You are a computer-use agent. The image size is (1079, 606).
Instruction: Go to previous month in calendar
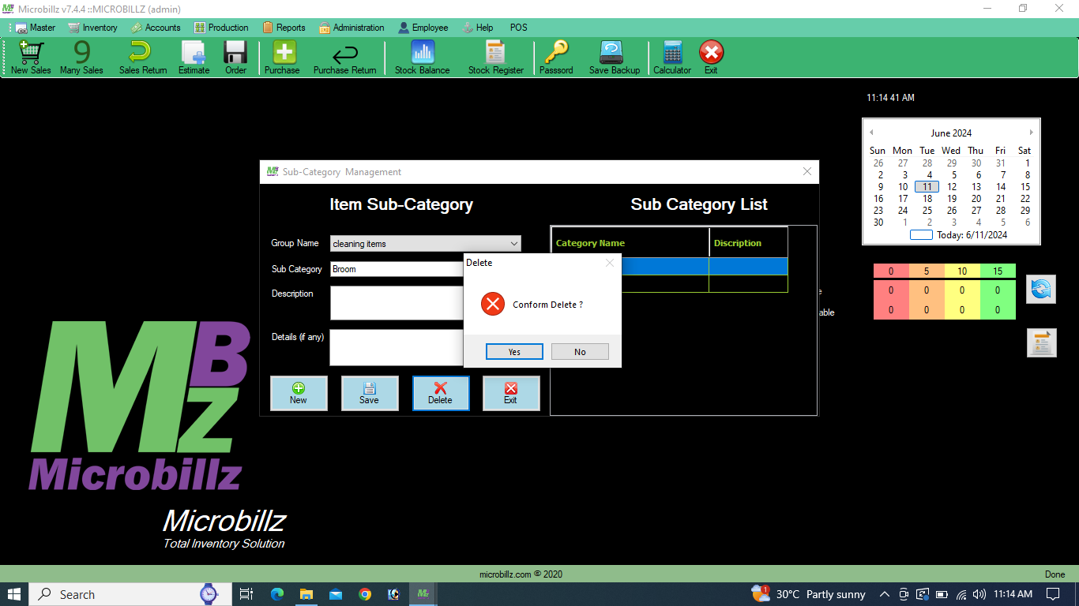pyautogui.click(x=871, y=133)
